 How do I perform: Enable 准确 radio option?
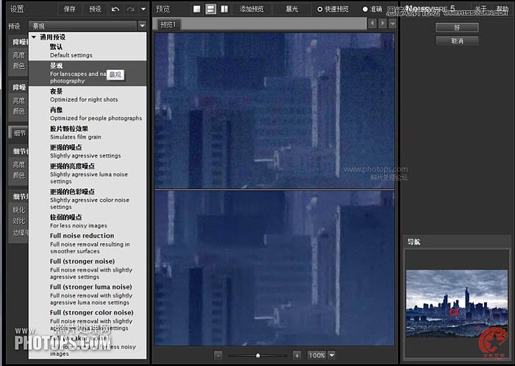click(x=365, y=10)
